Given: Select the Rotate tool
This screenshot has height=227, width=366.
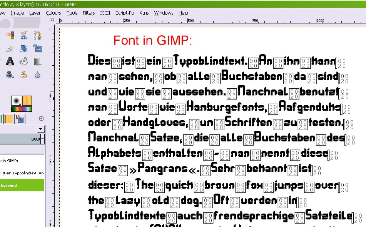Looking at the screenshot, I should click(x=24, y=48).
